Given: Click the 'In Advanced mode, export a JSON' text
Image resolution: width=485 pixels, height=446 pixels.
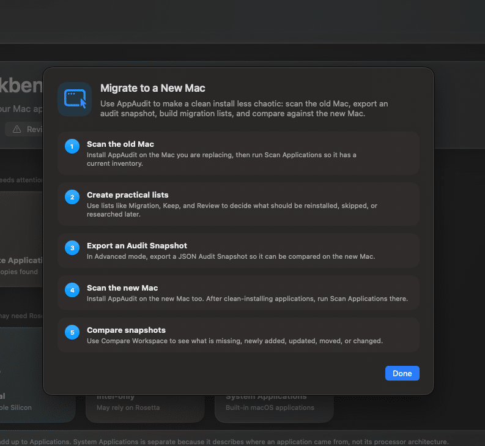Looking at the screenshot, I should pyautogui.click(x=231, y=256).
